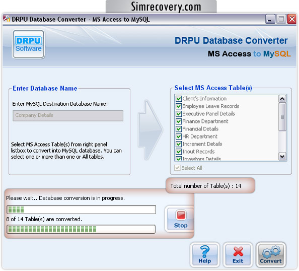
Task: Click the "DRPU Database Converter" header title
Action: pos(231,40)
